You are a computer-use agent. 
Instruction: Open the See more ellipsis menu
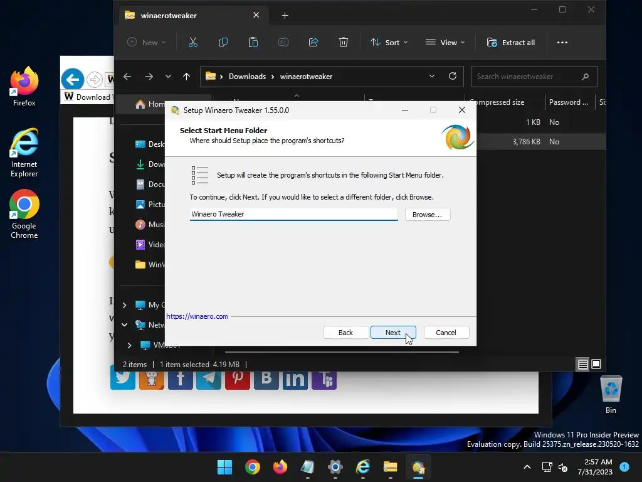tap(562, 42)
